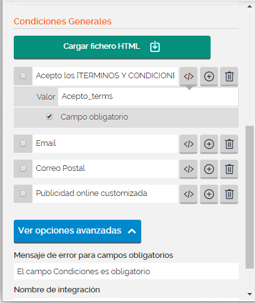The image size is (255, 303).
Task: Open code options for Acepto los TERMINOS row
Action: click(x=188, y=76)
